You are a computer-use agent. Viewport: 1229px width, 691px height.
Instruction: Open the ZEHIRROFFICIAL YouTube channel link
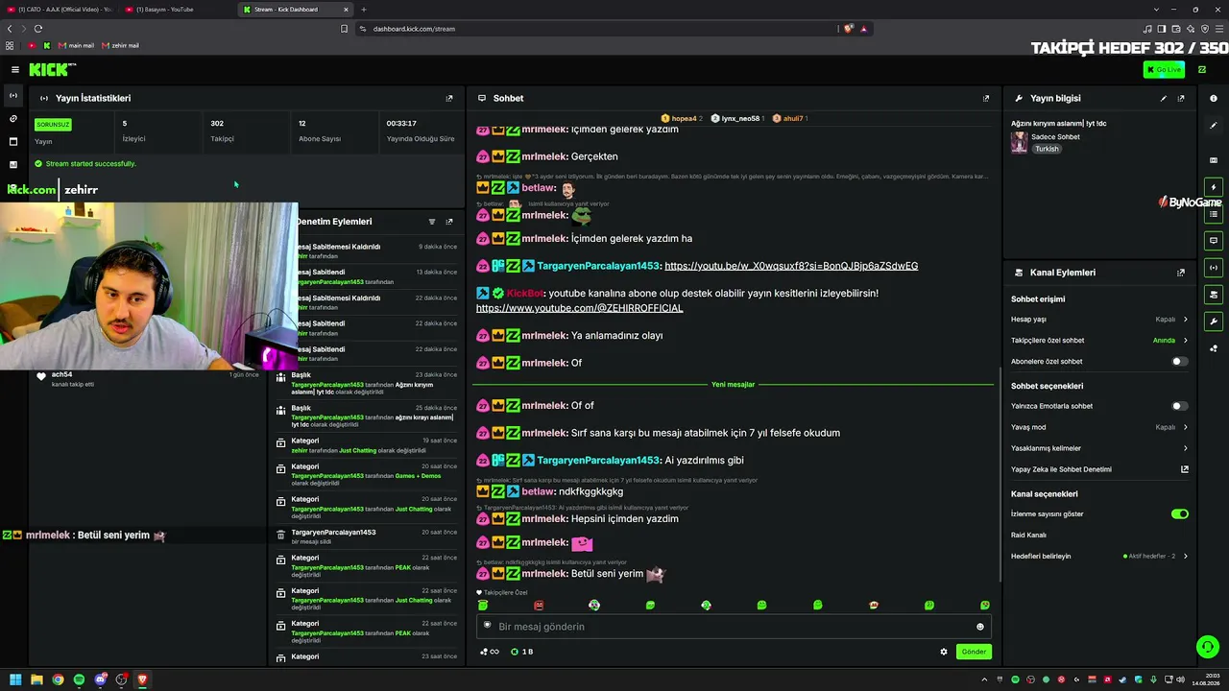pos(580,308)
